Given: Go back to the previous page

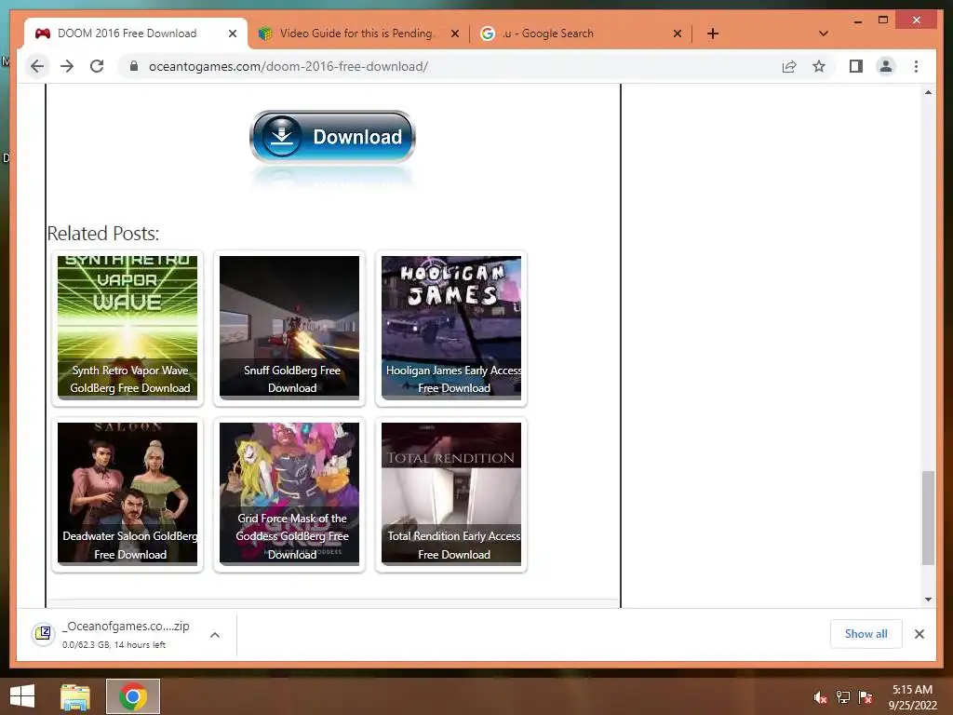Looking at the screenshot, I should pyautogui.click(x=37, y=66).
